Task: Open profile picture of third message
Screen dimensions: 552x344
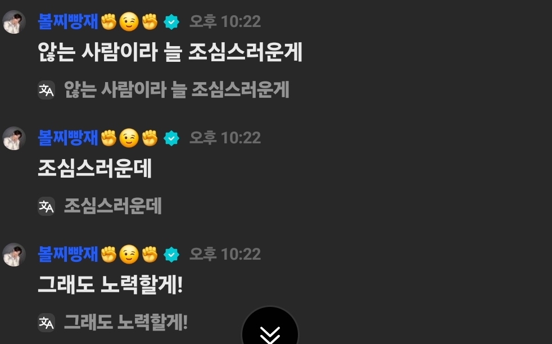Action: point(14,254)
